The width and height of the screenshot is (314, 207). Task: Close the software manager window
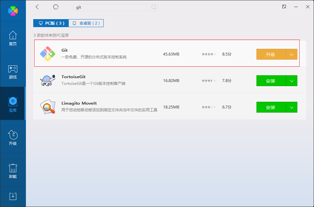[x=308, y=7]
